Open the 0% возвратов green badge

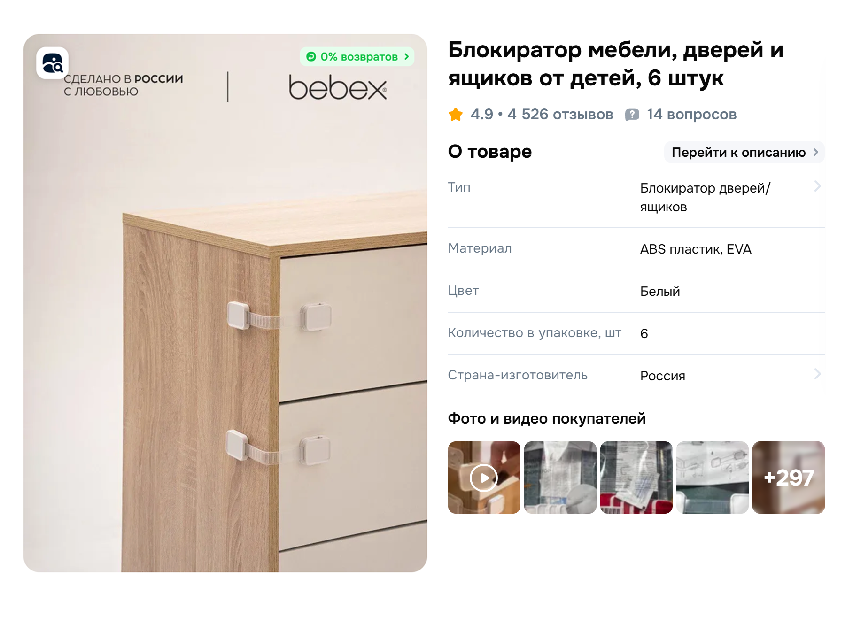tap(357, 57)
